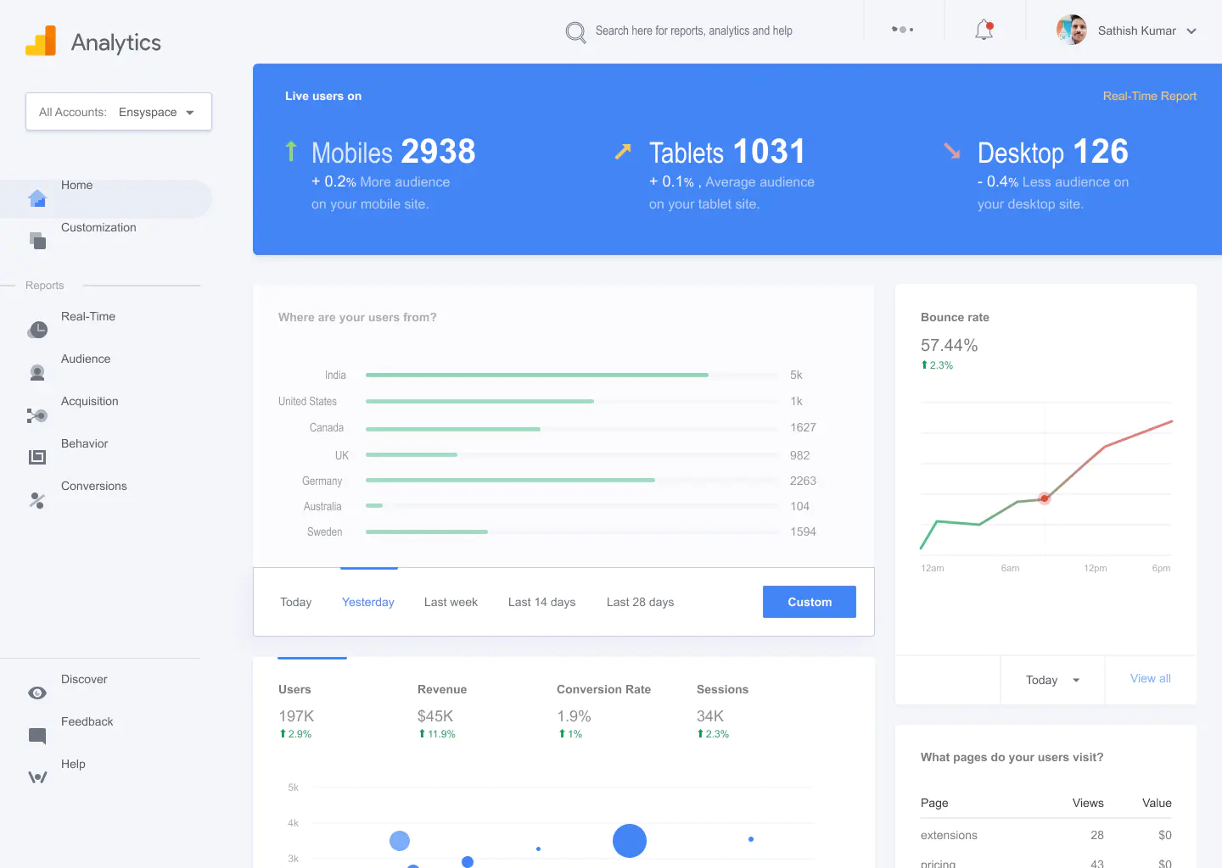The image size is (1222, 868).
Task: Click the red marker on bounce rate chart
Action: (x=1045, y=498)
